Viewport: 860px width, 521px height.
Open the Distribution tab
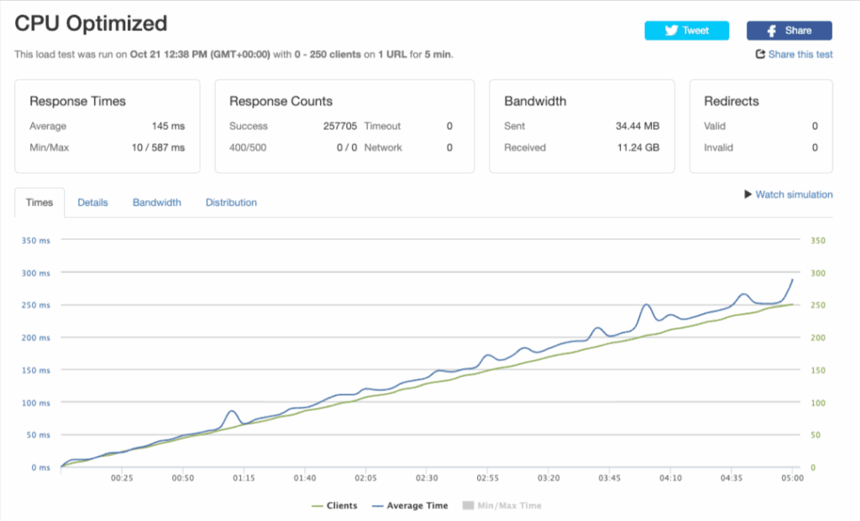(x=231, y=202)
